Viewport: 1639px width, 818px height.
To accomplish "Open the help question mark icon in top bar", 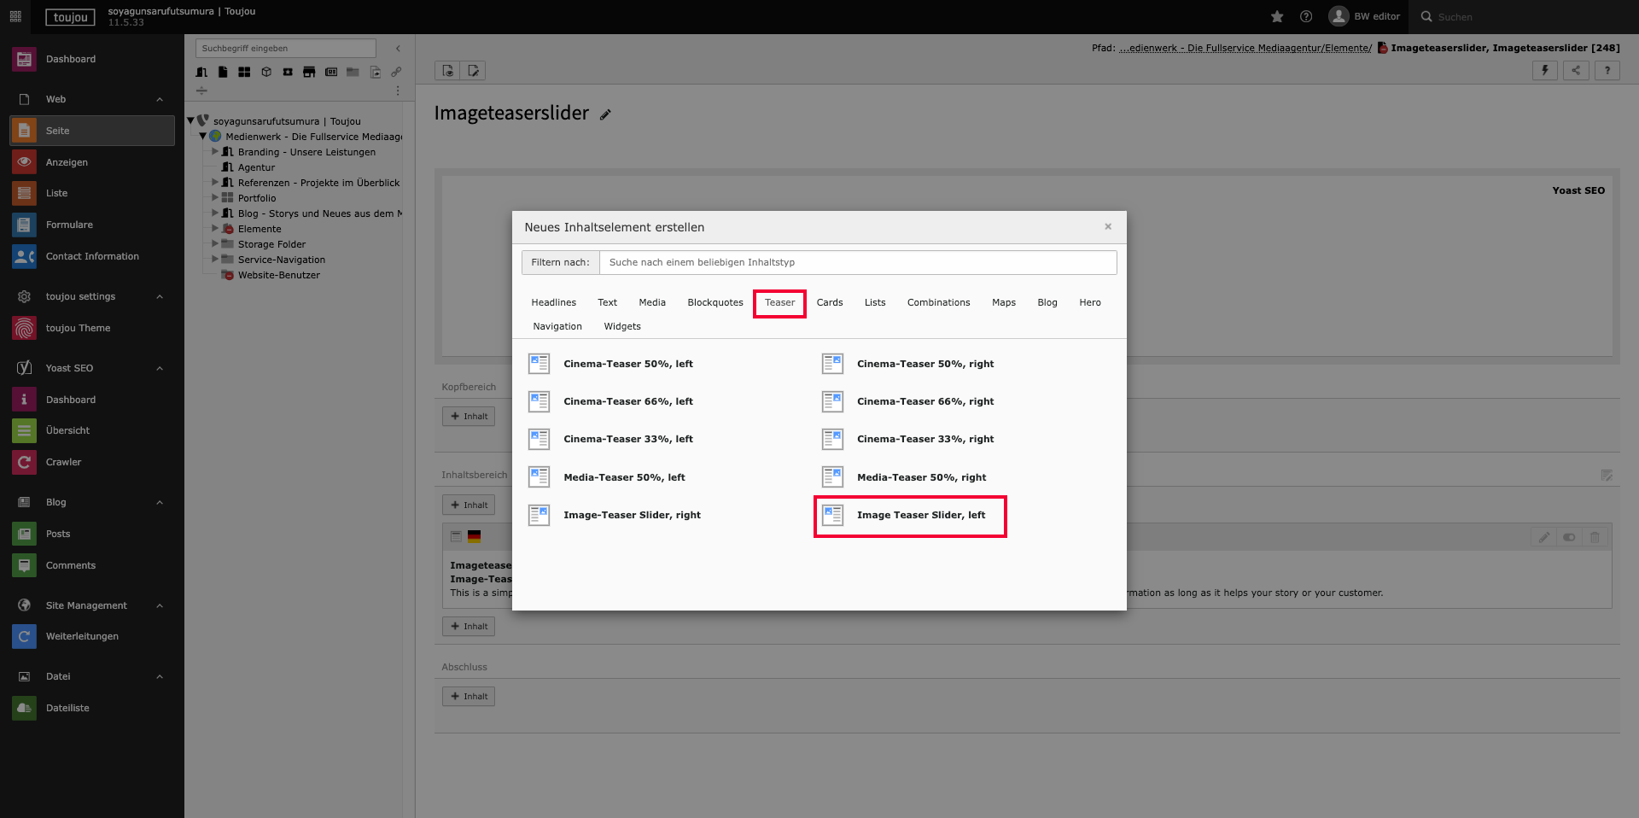I will pyautogui.click(x=1306, y=17).
